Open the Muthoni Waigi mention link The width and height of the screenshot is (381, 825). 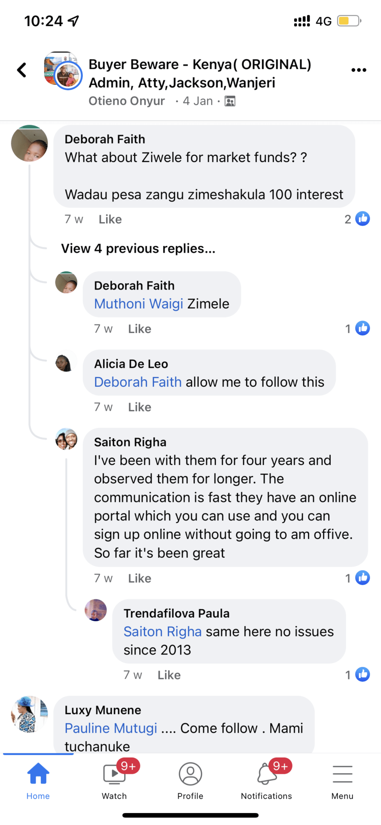click(x=139, y=304)
